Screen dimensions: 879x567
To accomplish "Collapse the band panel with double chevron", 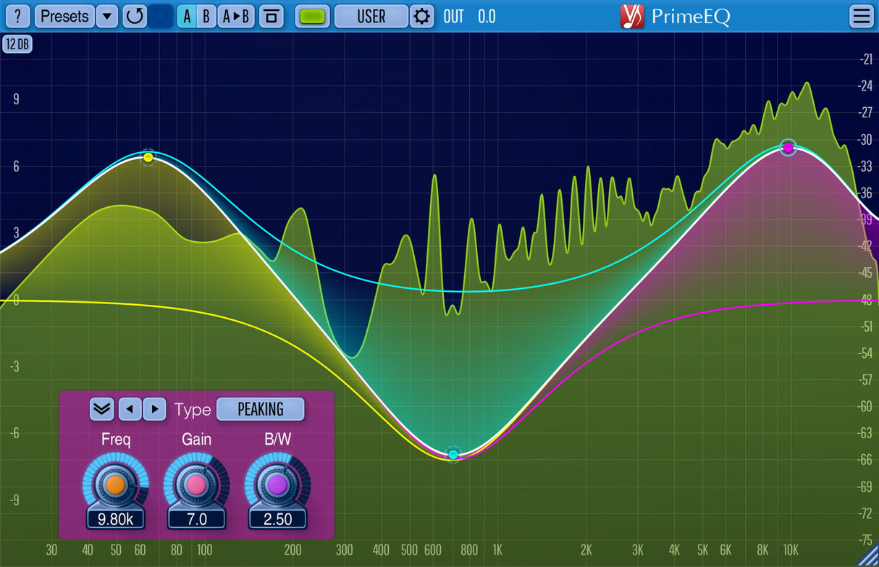I will 102,409.
